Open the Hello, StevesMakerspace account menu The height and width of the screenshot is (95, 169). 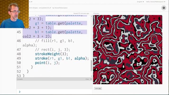(156, 2)
